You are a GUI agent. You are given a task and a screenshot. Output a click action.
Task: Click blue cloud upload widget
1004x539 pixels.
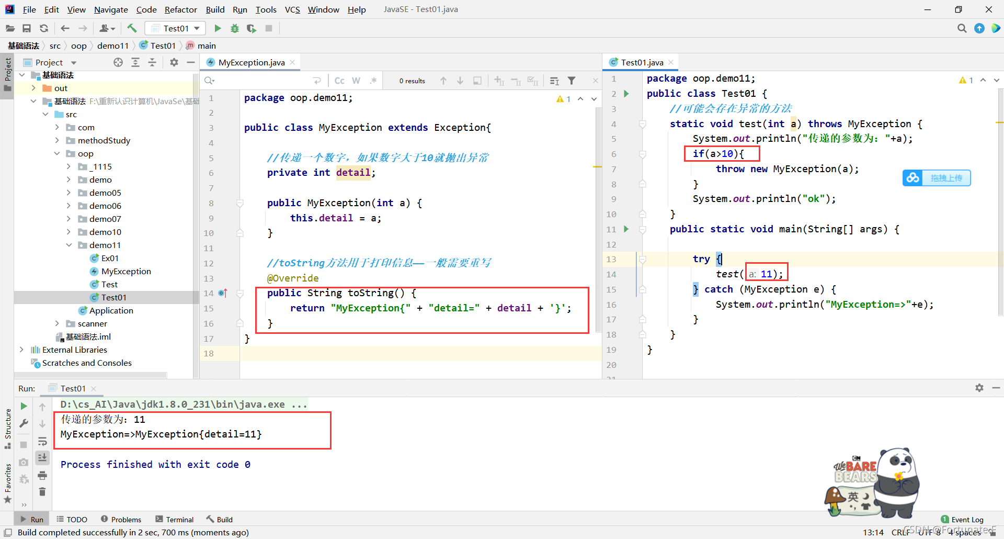[x=937, y=178]
